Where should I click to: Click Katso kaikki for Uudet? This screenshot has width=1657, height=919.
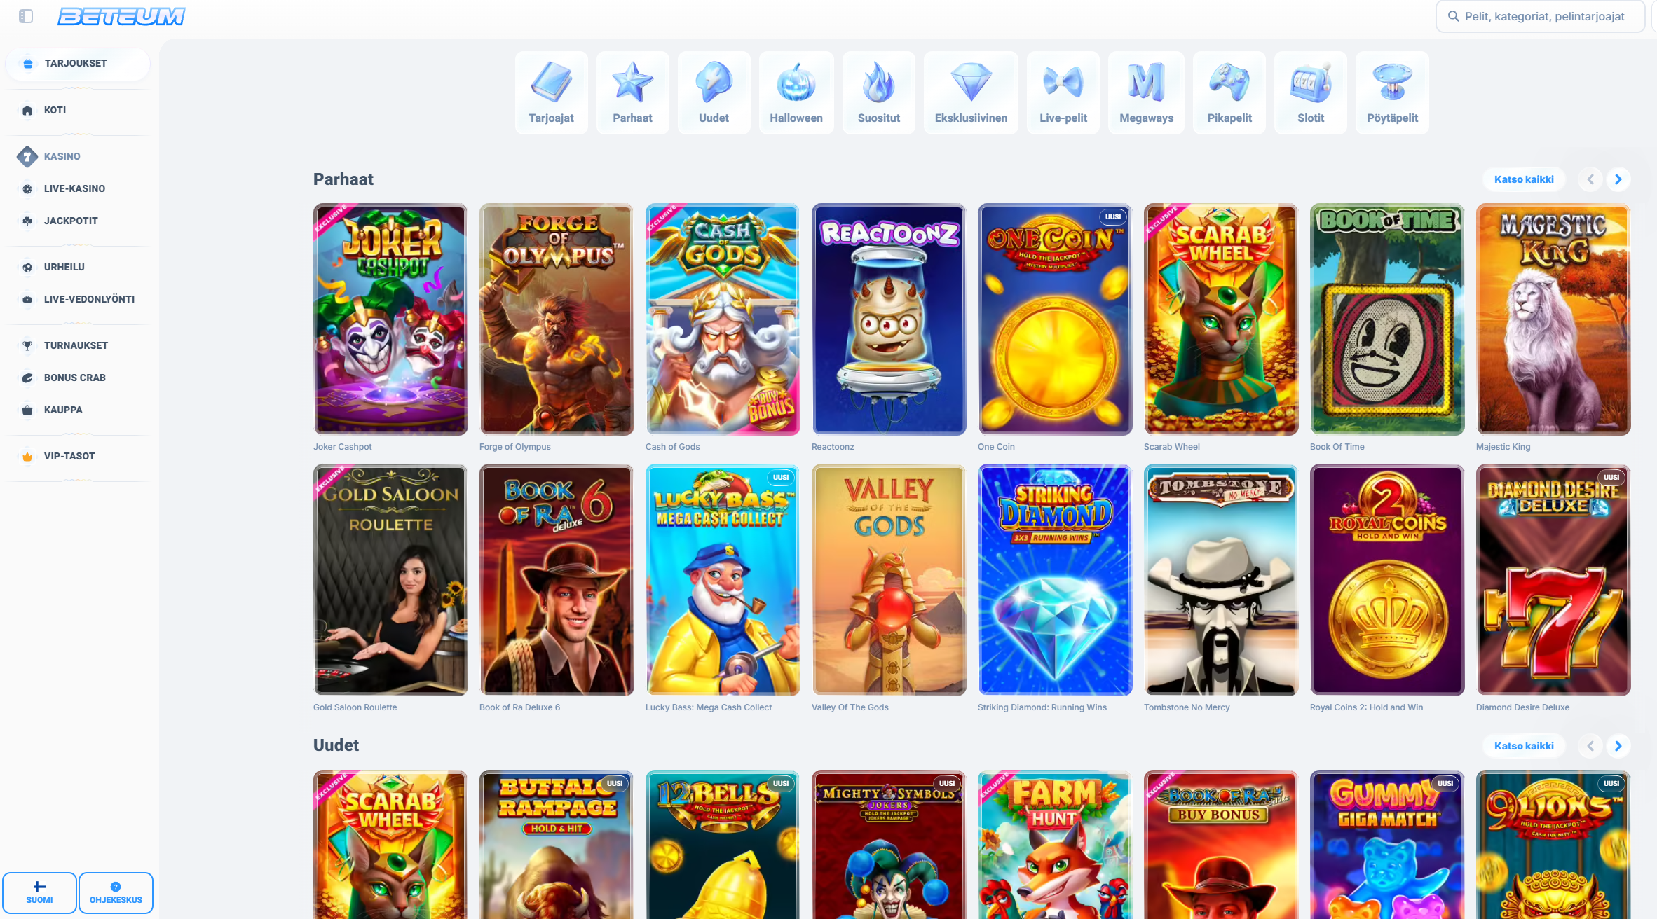coord(1524,746)
